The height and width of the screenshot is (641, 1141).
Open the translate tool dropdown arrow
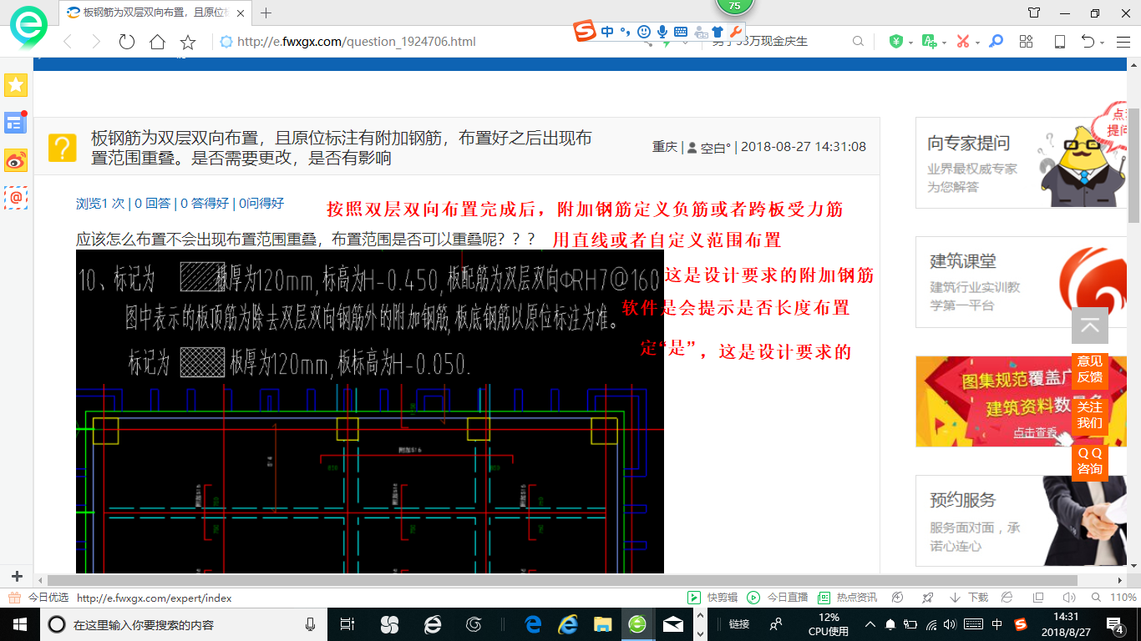[x=944, y=43]
